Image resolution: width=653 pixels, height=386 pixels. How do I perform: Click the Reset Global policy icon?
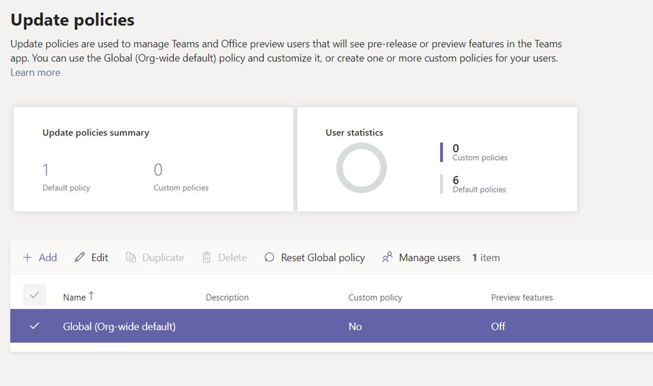coord(269,258)
